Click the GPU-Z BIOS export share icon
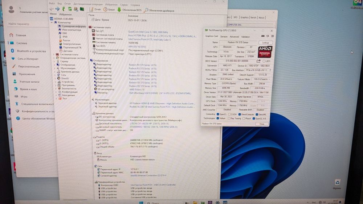 coord(258,61)
